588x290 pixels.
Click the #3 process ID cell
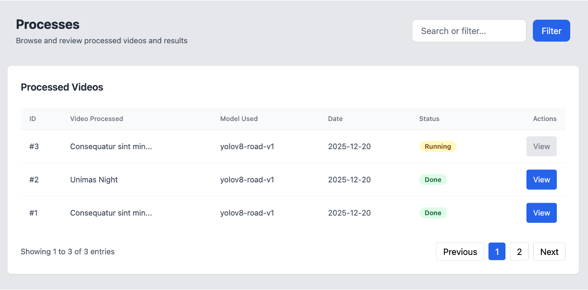34,146
